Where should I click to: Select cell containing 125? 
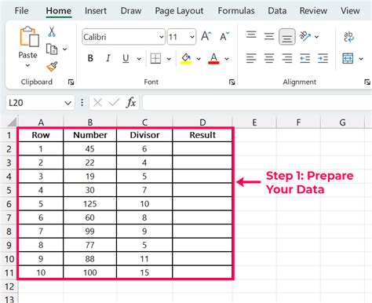click(90, 204)
